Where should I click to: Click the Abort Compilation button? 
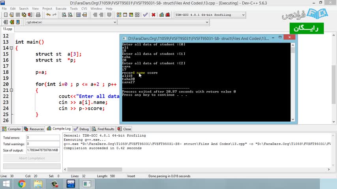(32, 158)
